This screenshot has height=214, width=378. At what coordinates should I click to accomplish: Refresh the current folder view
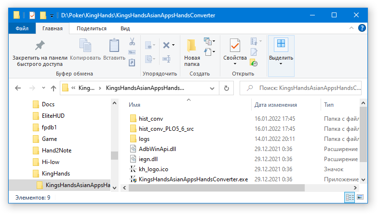pyautogui.click(x=227, y=88)
